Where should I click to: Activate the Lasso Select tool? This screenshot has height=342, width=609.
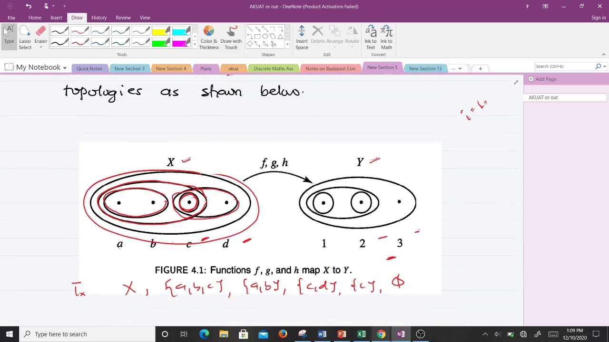coord(25,37)
